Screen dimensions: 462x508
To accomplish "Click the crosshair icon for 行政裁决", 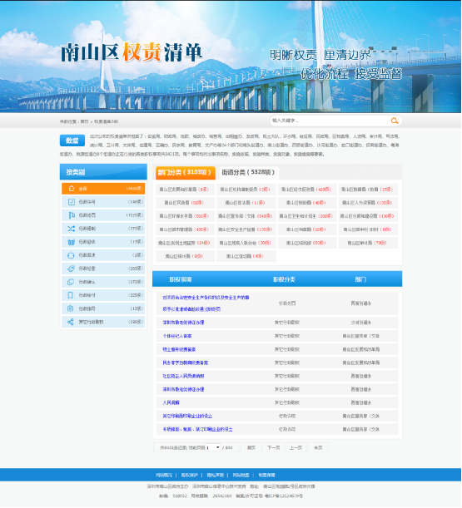I will 71,255.
